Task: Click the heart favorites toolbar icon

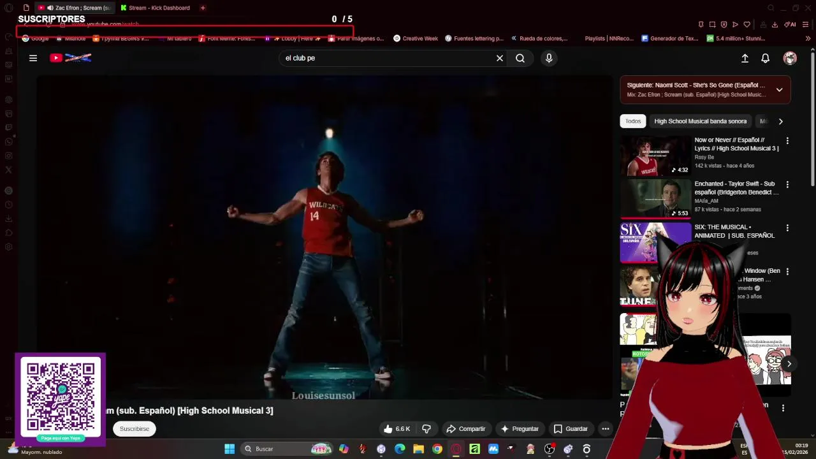Action: [x=747, y=25]
